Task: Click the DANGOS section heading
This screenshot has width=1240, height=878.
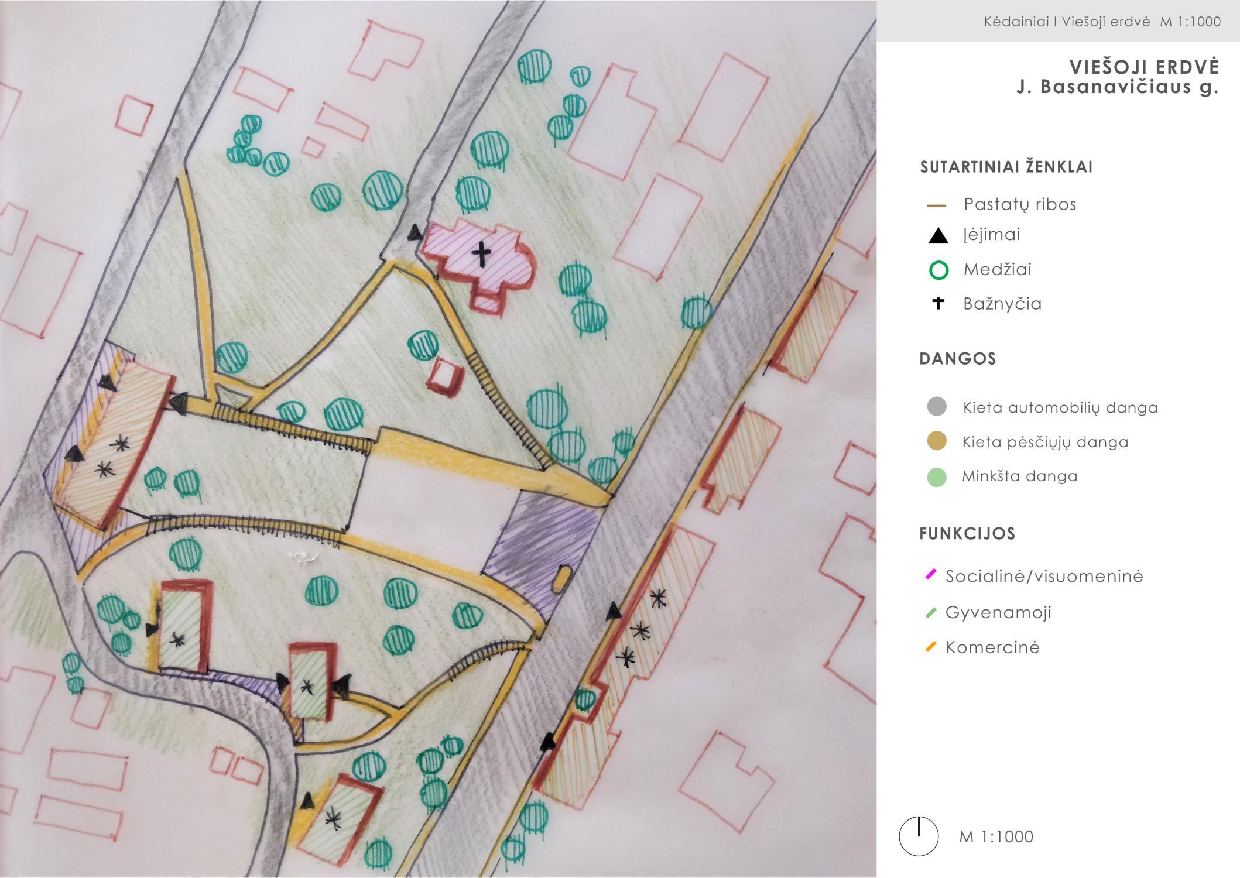Action: [x=957, y=359]
